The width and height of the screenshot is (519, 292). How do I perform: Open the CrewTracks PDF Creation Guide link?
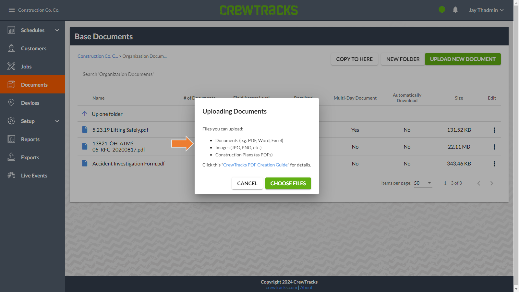255,165
